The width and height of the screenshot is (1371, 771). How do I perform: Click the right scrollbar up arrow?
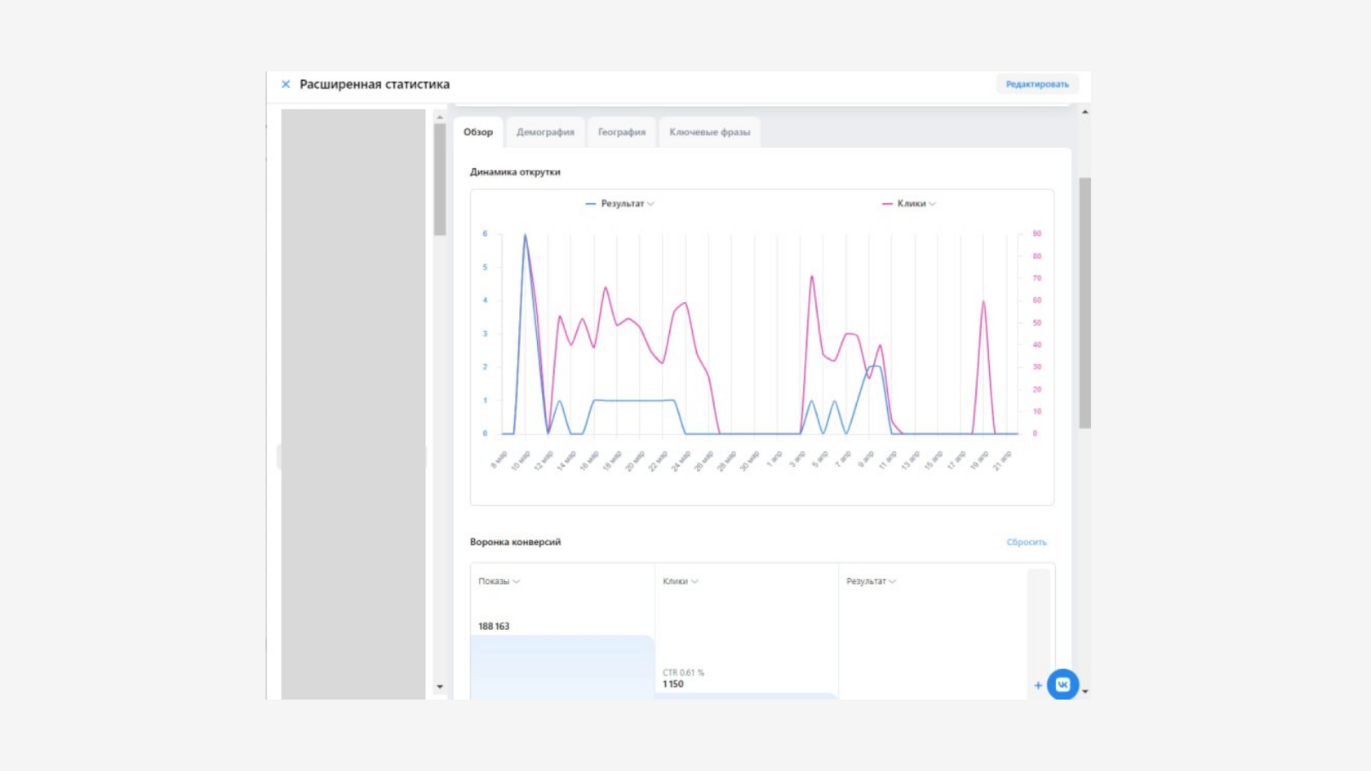tap(1085, 112)
